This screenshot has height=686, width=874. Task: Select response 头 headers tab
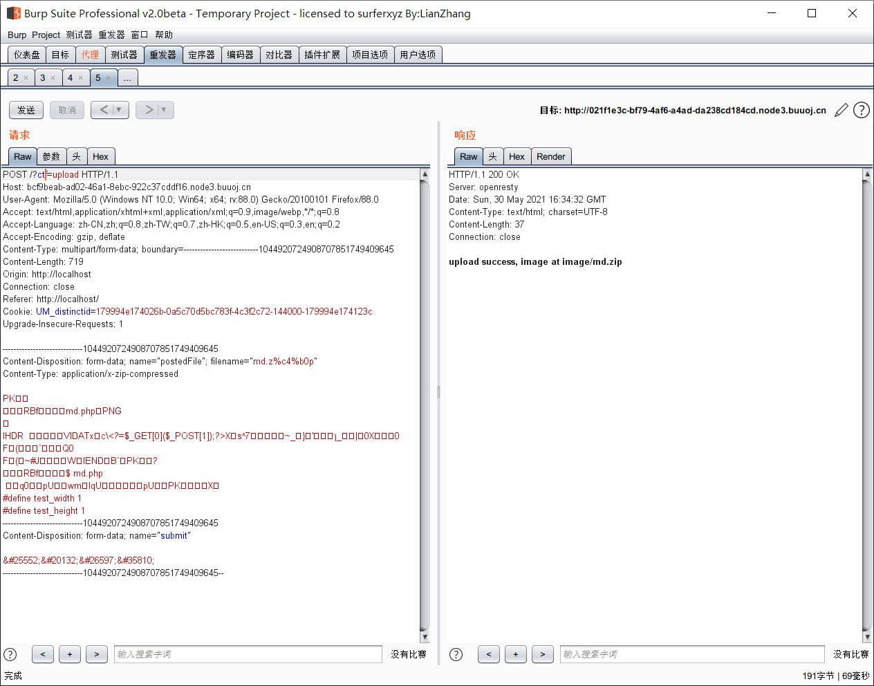coord(493,157)
